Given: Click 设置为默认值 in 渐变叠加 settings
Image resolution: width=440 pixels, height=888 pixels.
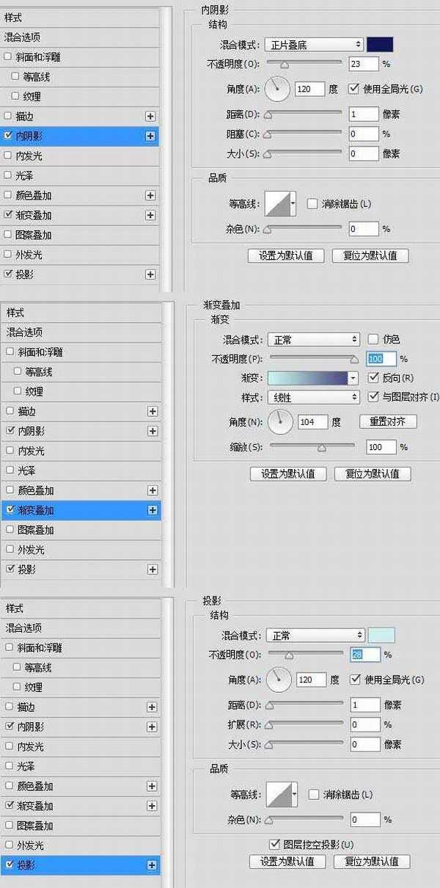Looking at the screenshot, I should (x=288, y=473).
